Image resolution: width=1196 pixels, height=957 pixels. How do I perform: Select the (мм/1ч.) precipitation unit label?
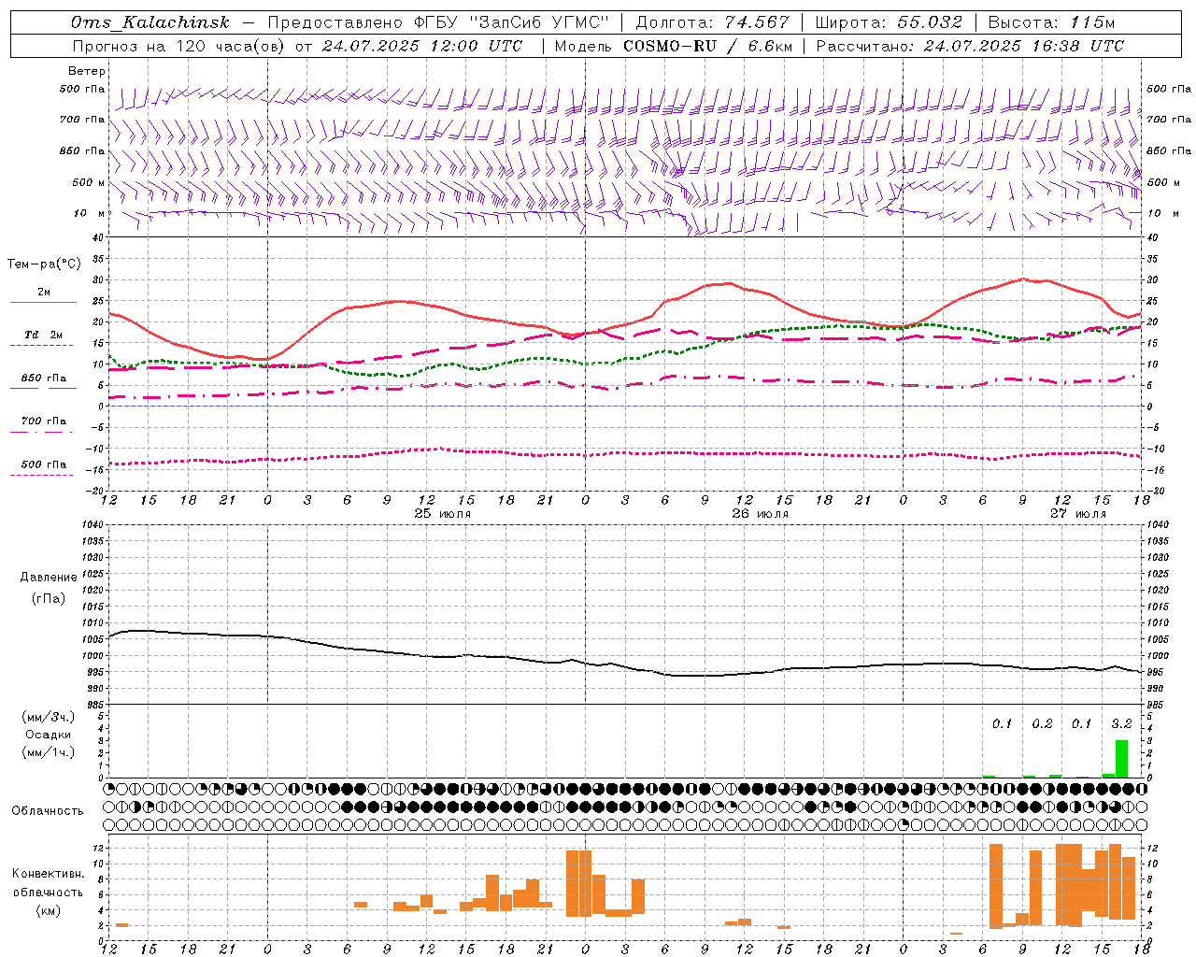coord(49,752)
